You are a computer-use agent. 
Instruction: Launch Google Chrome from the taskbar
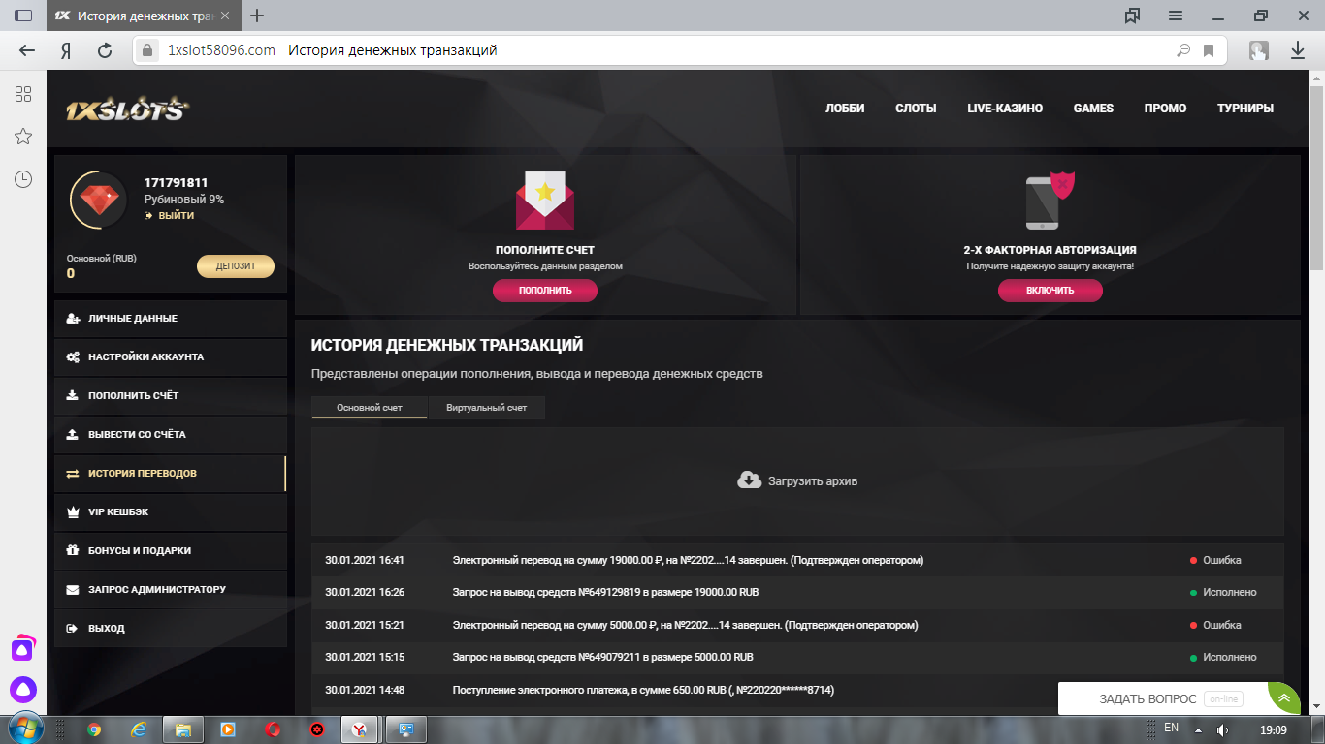[94, 729]
